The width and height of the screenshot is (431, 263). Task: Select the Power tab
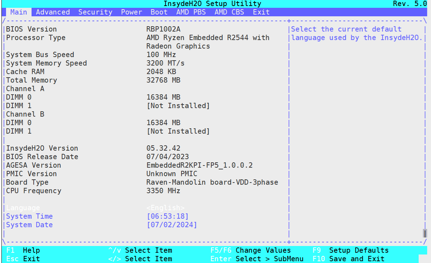pyautogui.click(x=131, y=12)
